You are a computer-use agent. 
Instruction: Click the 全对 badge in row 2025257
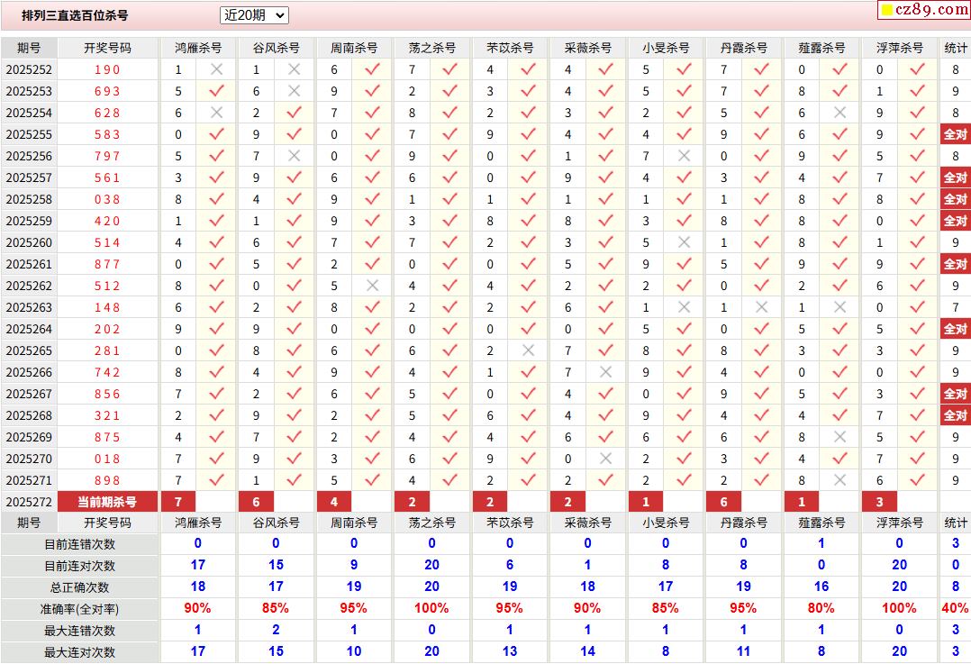pos(955,177)
